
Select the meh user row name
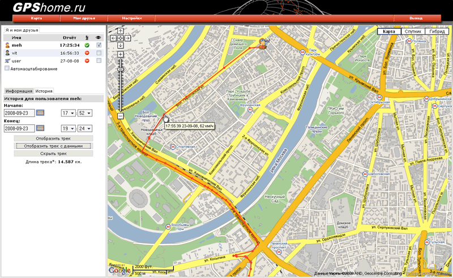click(x=17, y=45)
